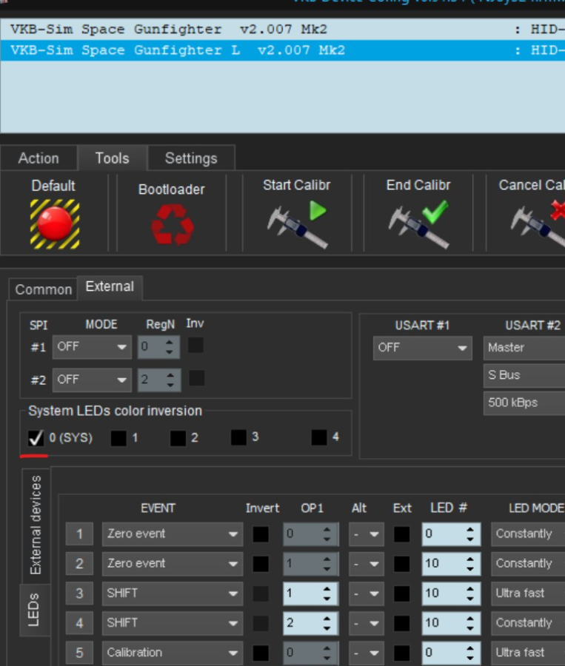
Task: Open the SPI #1 MODE dropdown
Action: pos(92,346)
